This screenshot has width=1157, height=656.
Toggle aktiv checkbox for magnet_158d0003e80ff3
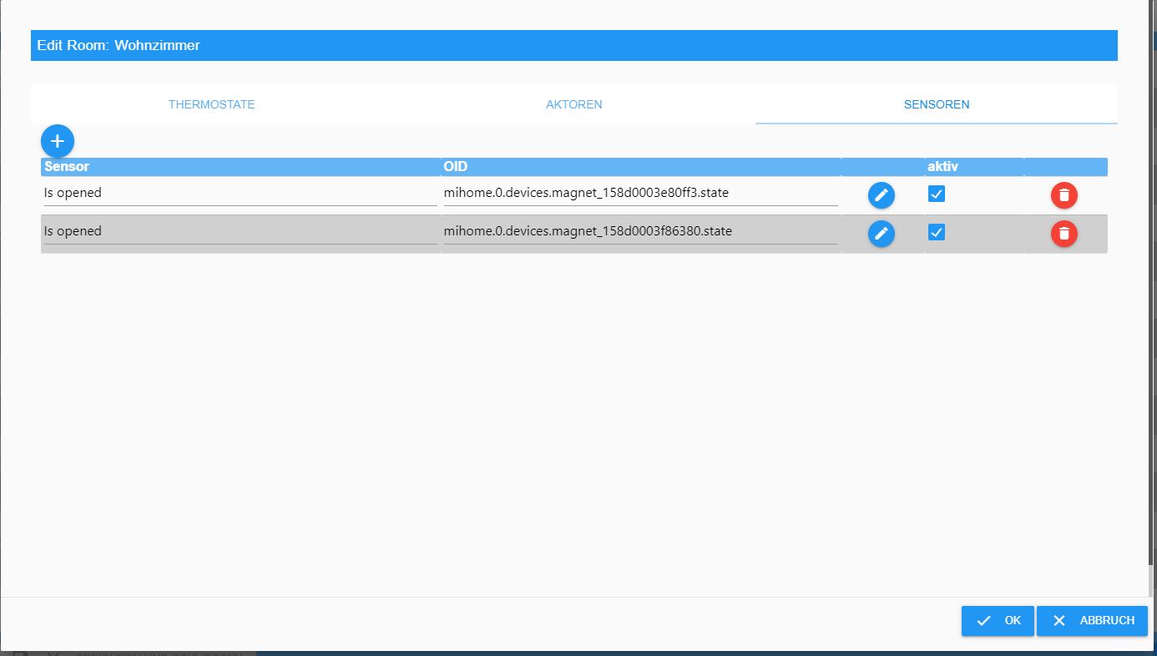click(937, 194)
